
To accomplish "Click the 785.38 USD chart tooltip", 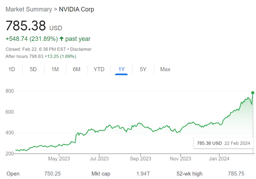I will 221,143.
